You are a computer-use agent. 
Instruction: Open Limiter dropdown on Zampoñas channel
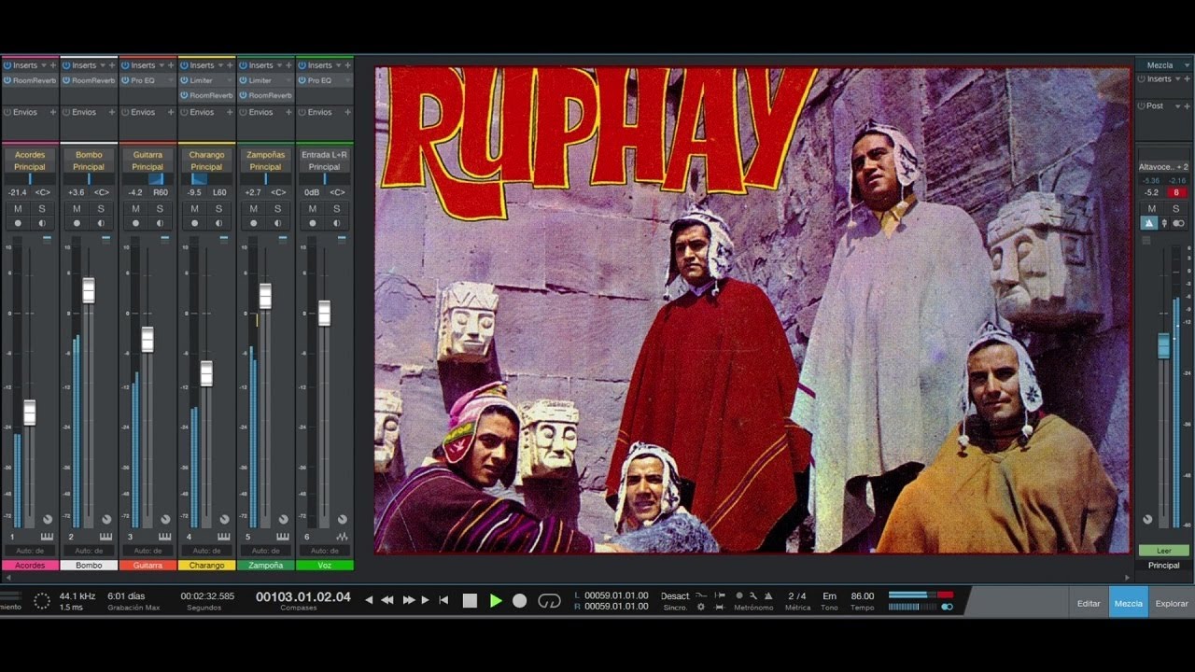(x=289, y=80)
